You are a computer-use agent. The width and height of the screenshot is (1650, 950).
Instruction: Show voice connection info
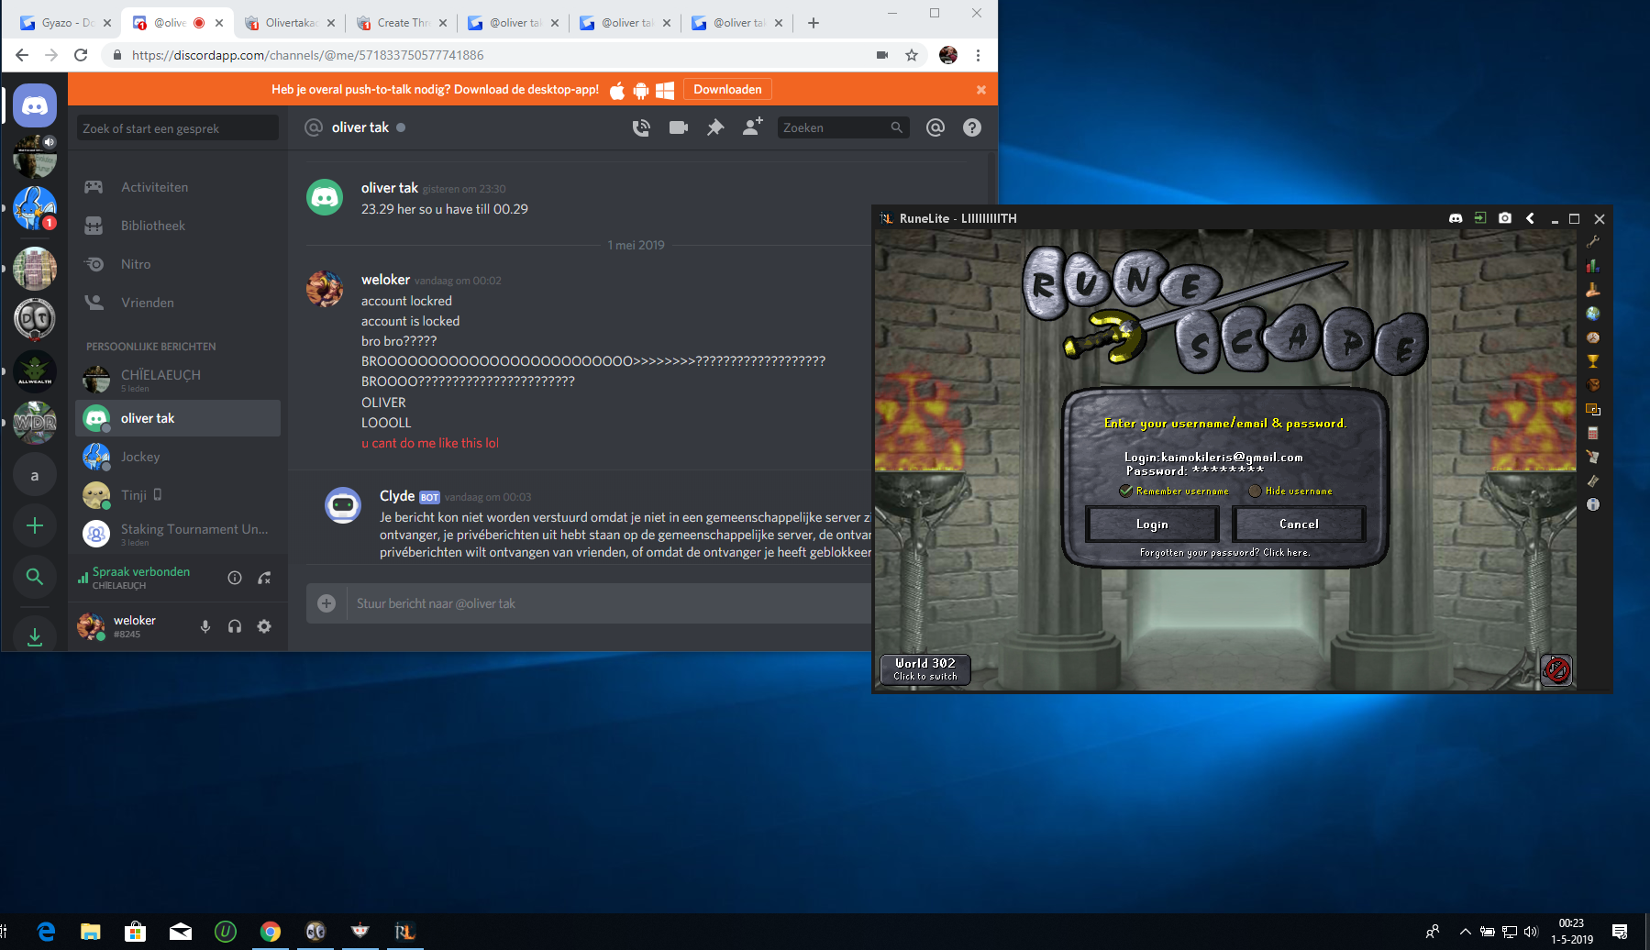(235, 578)
